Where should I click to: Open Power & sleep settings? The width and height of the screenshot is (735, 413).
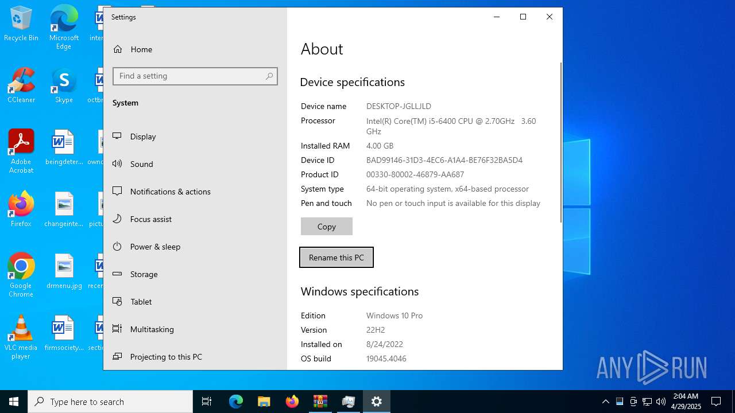point(195,247)
